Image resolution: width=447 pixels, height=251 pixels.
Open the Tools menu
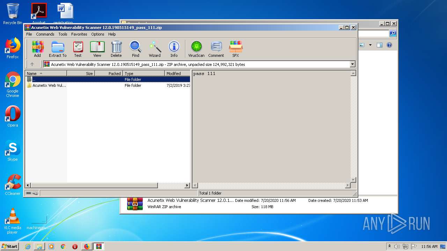[x=63, y=34]
